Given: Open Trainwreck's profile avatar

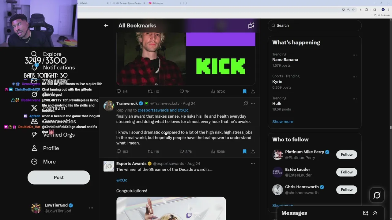Looking at the screenshot, I should [109, 106].
